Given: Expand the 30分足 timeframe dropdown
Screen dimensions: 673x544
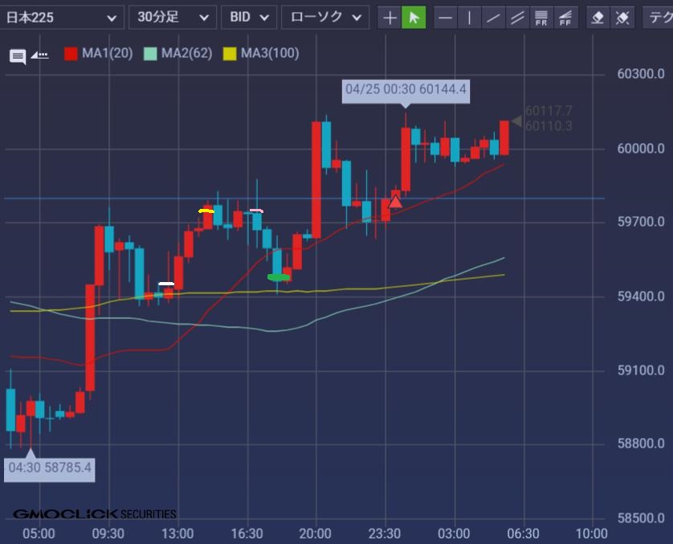Looking at the screenshot, I should click(173, 17).
